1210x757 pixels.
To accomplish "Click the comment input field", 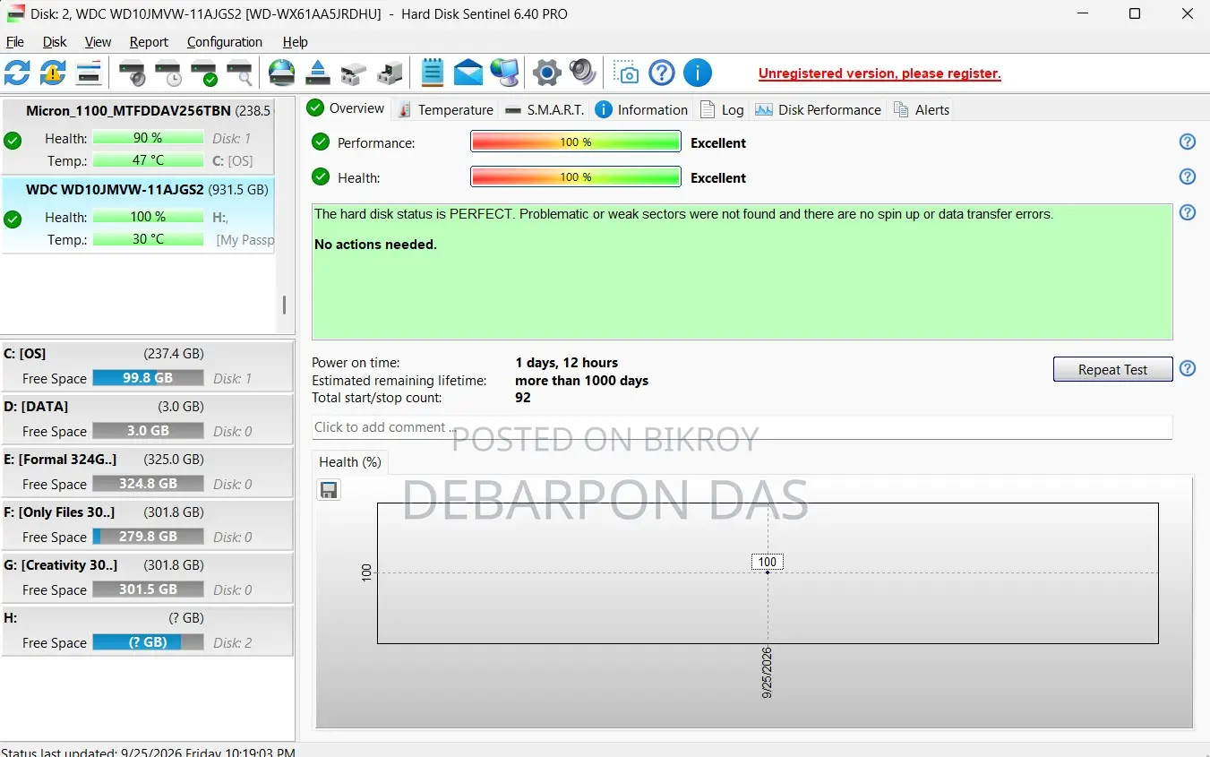I will [742, 427].
